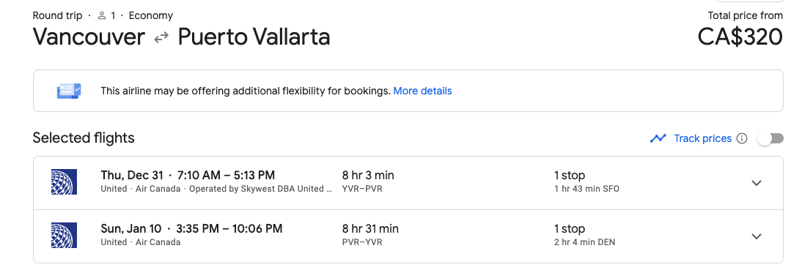Click the Vancouver origin heading
Screen dimensions: 791x270
tap(88, 37)
